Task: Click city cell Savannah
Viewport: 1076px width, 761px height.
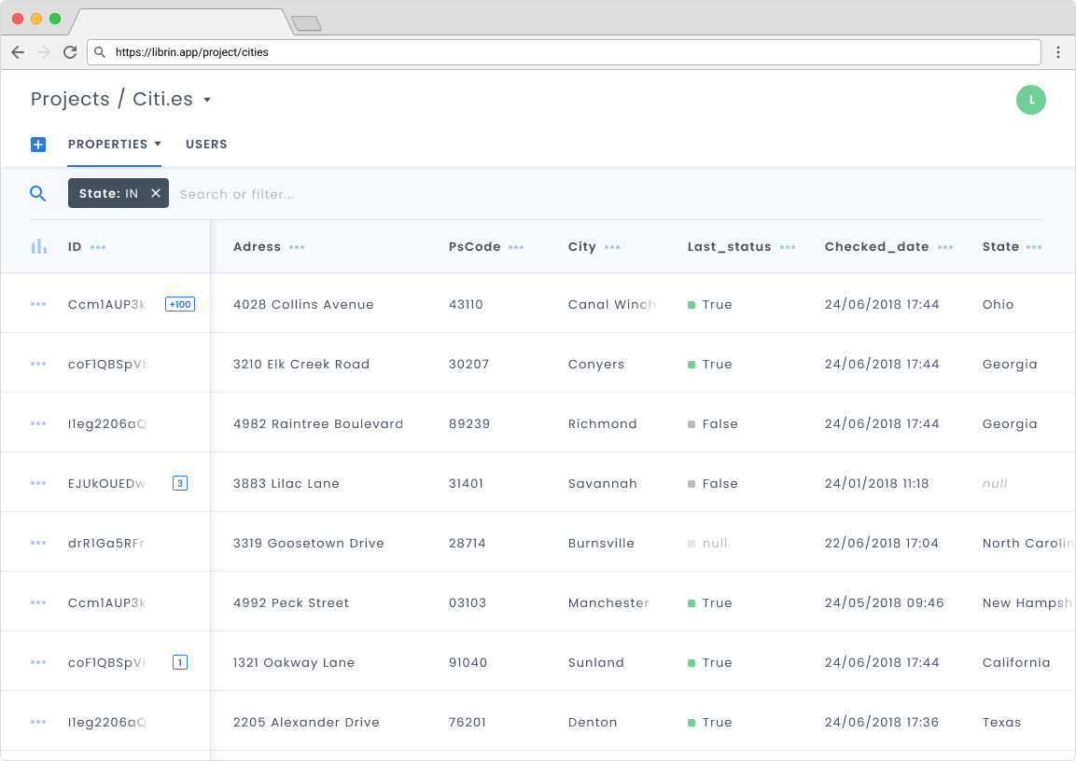Action: [x=603, y=483]
